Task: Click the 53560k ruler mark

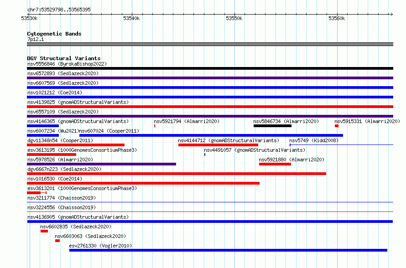Action: pyautogui.click(x=337, y=18)
